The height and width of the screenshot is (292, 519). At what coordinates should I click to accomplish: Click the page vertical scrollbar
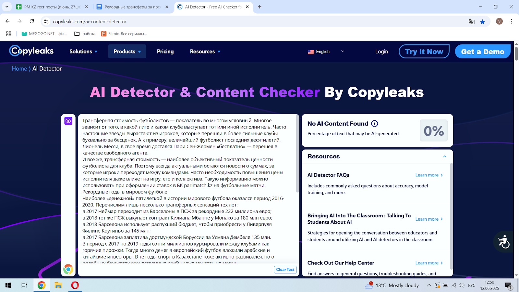[x=516, y=54]
